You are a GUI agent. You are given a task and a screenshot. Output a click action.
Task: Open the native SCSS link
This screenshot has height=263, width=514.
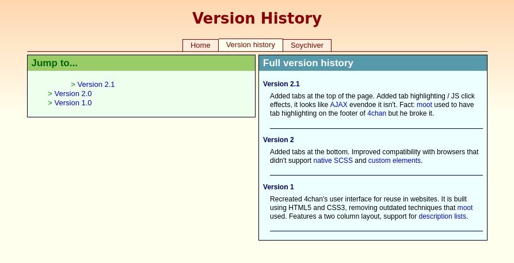click(x=333, y=161)
